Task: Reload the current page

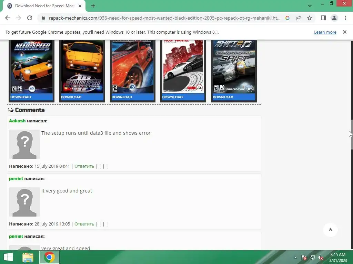Action: [x=30, y=18]
